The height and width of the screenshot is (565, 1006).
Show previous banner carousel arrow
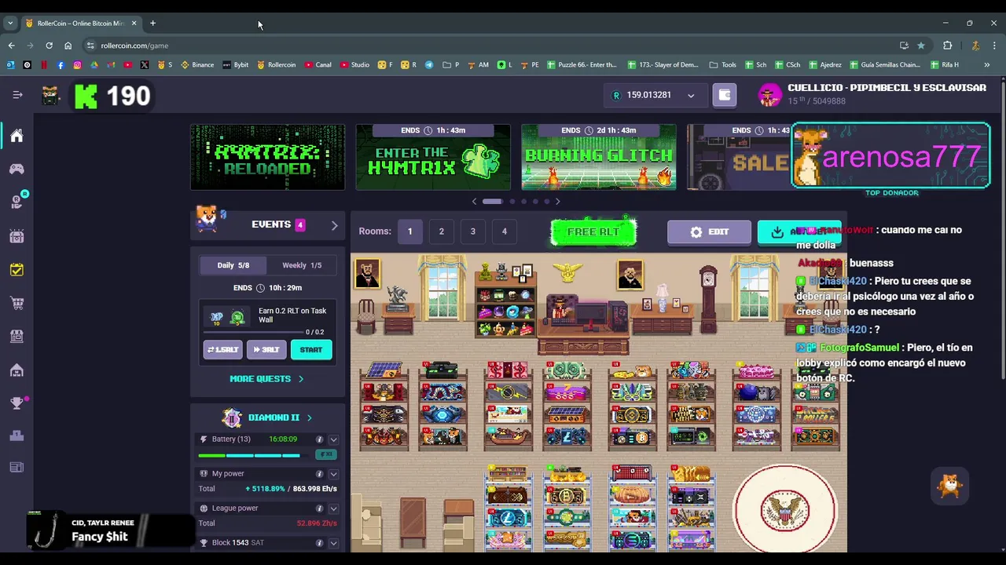click(474, 202)
